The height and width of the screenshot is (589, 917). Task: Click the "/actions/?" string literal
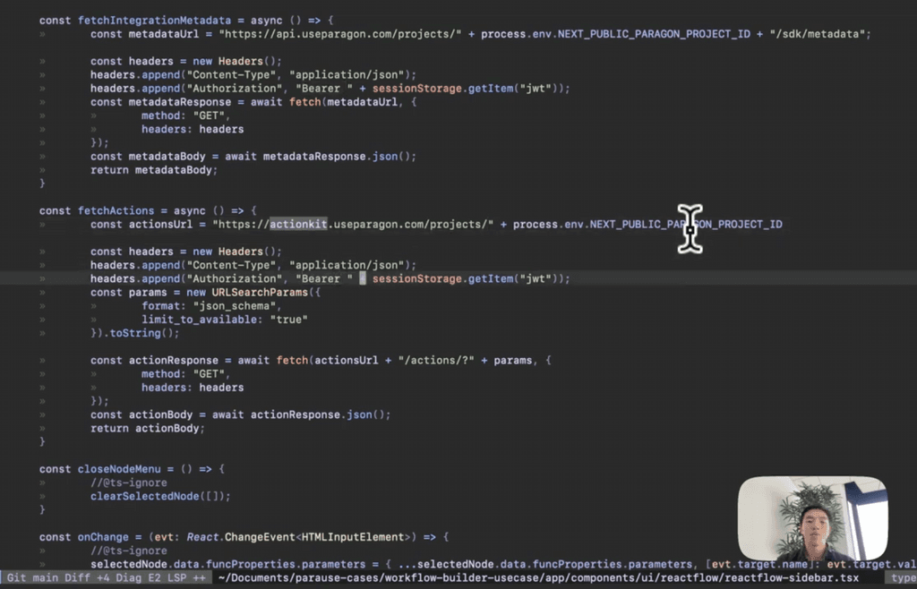click(x=436, y=361)
